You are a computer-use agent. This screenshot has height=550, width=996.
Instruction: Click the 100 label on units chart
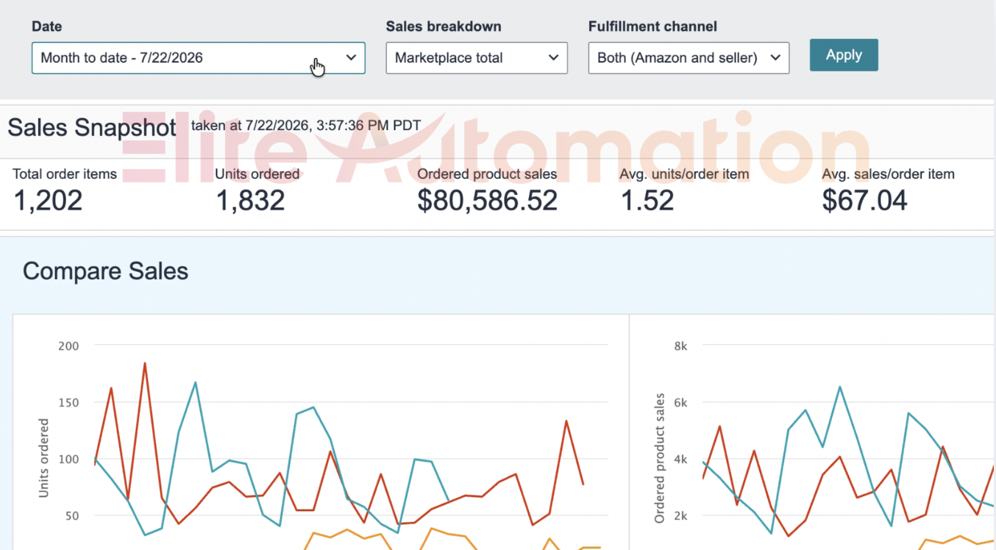[x=68, y=460]
